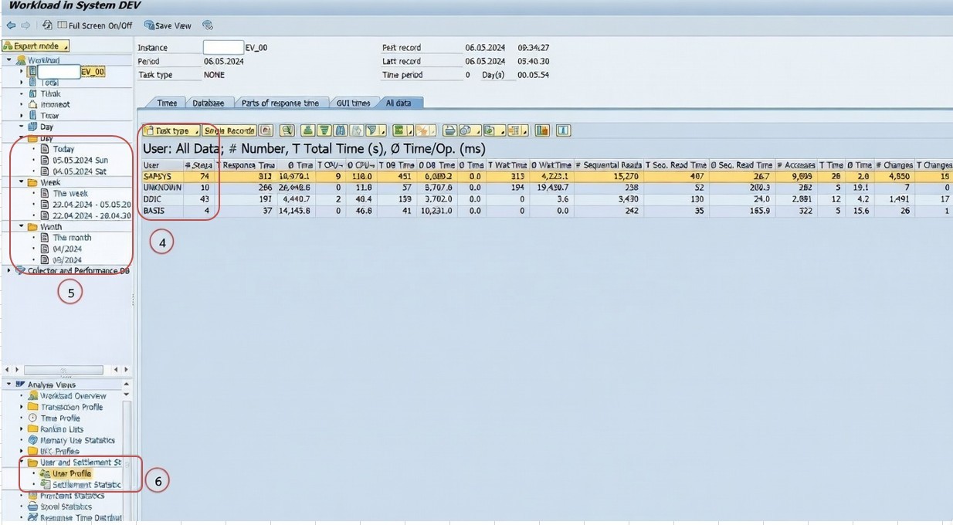Click the Single Records button
Screen dimensions: 953x525
(229, 130)
